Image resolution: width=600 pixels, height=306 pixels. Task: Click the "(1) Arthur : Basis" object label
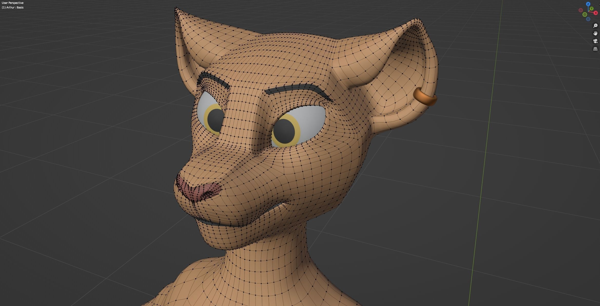(x=13, y=7)
